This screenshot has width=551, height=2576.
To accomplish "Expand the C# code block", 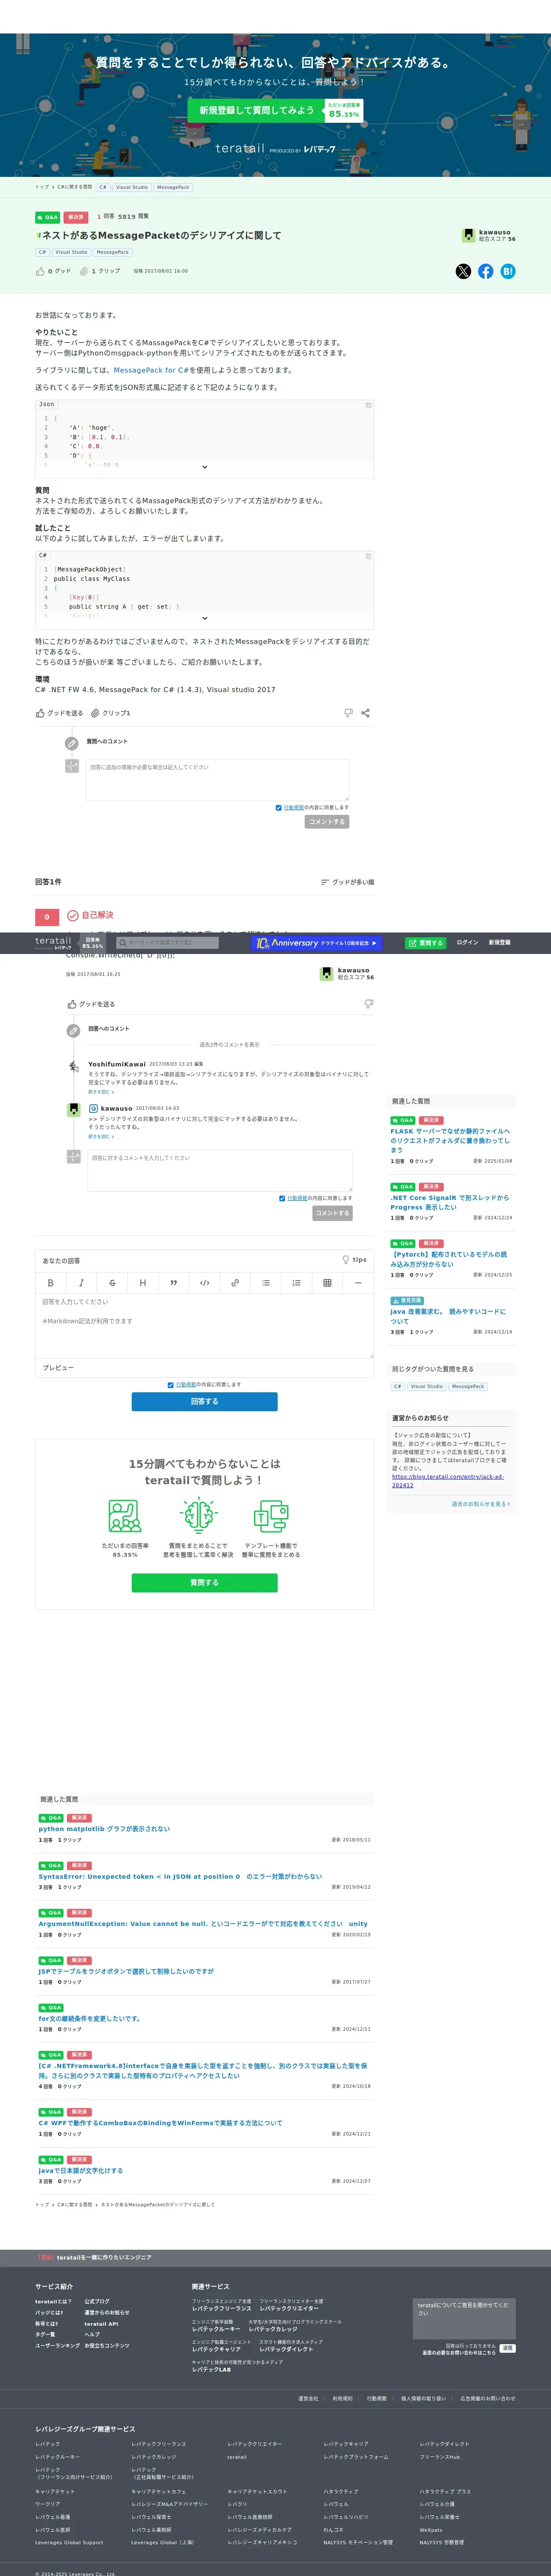I will (205, 618).
